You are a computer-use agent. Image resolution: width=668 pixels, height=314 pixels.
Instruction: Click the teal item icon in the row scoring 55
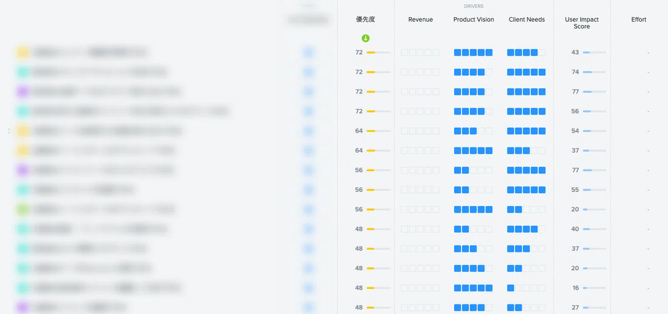pos(23,190)
